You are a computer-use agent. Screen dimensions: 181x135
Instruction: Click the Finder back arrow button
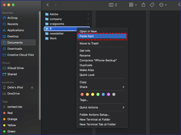[x=48, y=5]
